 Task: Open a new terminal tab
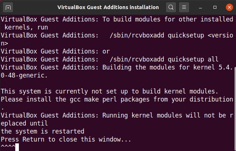pyautogui.click(x=8, y=7)
